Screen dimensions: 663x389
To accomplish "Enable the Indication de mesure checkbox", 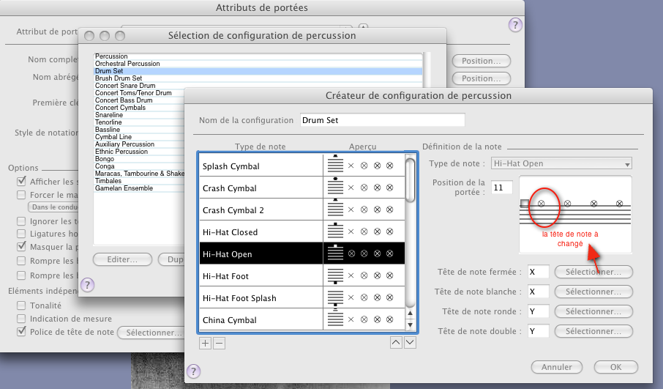I will point(23,319).
